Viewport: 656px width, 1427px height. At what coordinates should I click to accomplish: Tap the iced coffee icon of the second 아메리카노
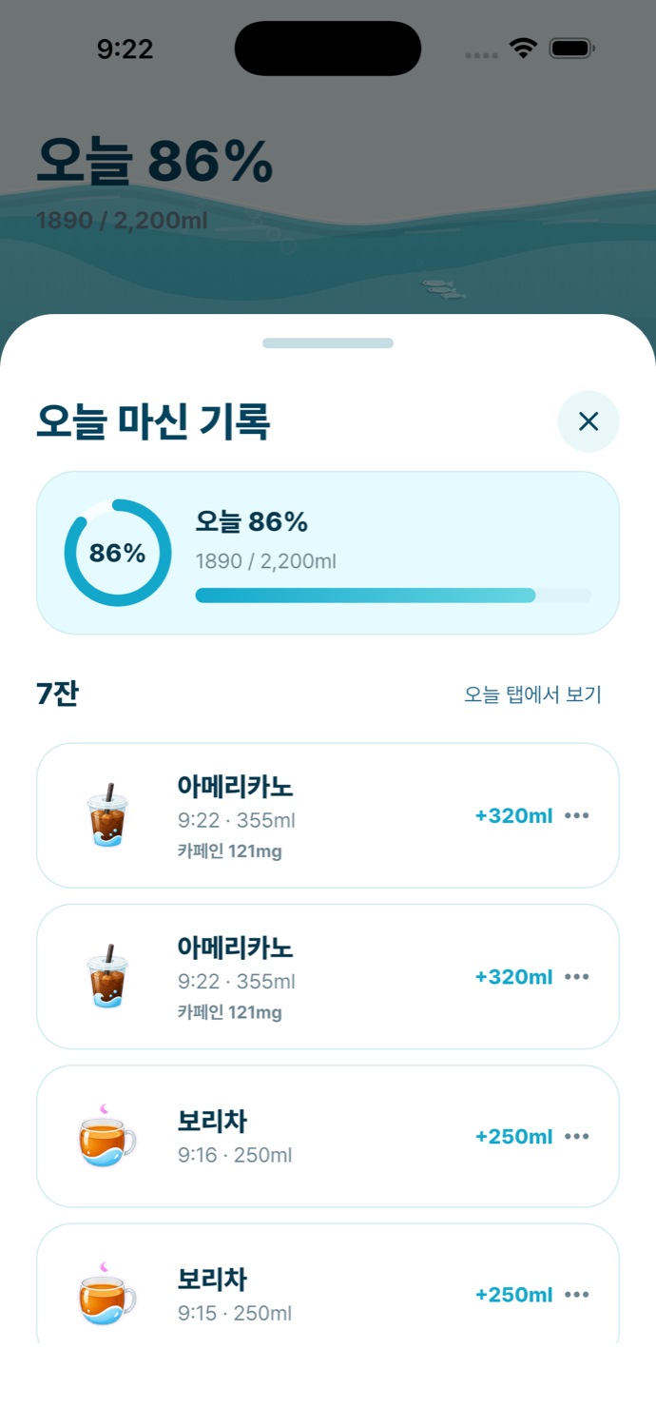coord(106,976)
